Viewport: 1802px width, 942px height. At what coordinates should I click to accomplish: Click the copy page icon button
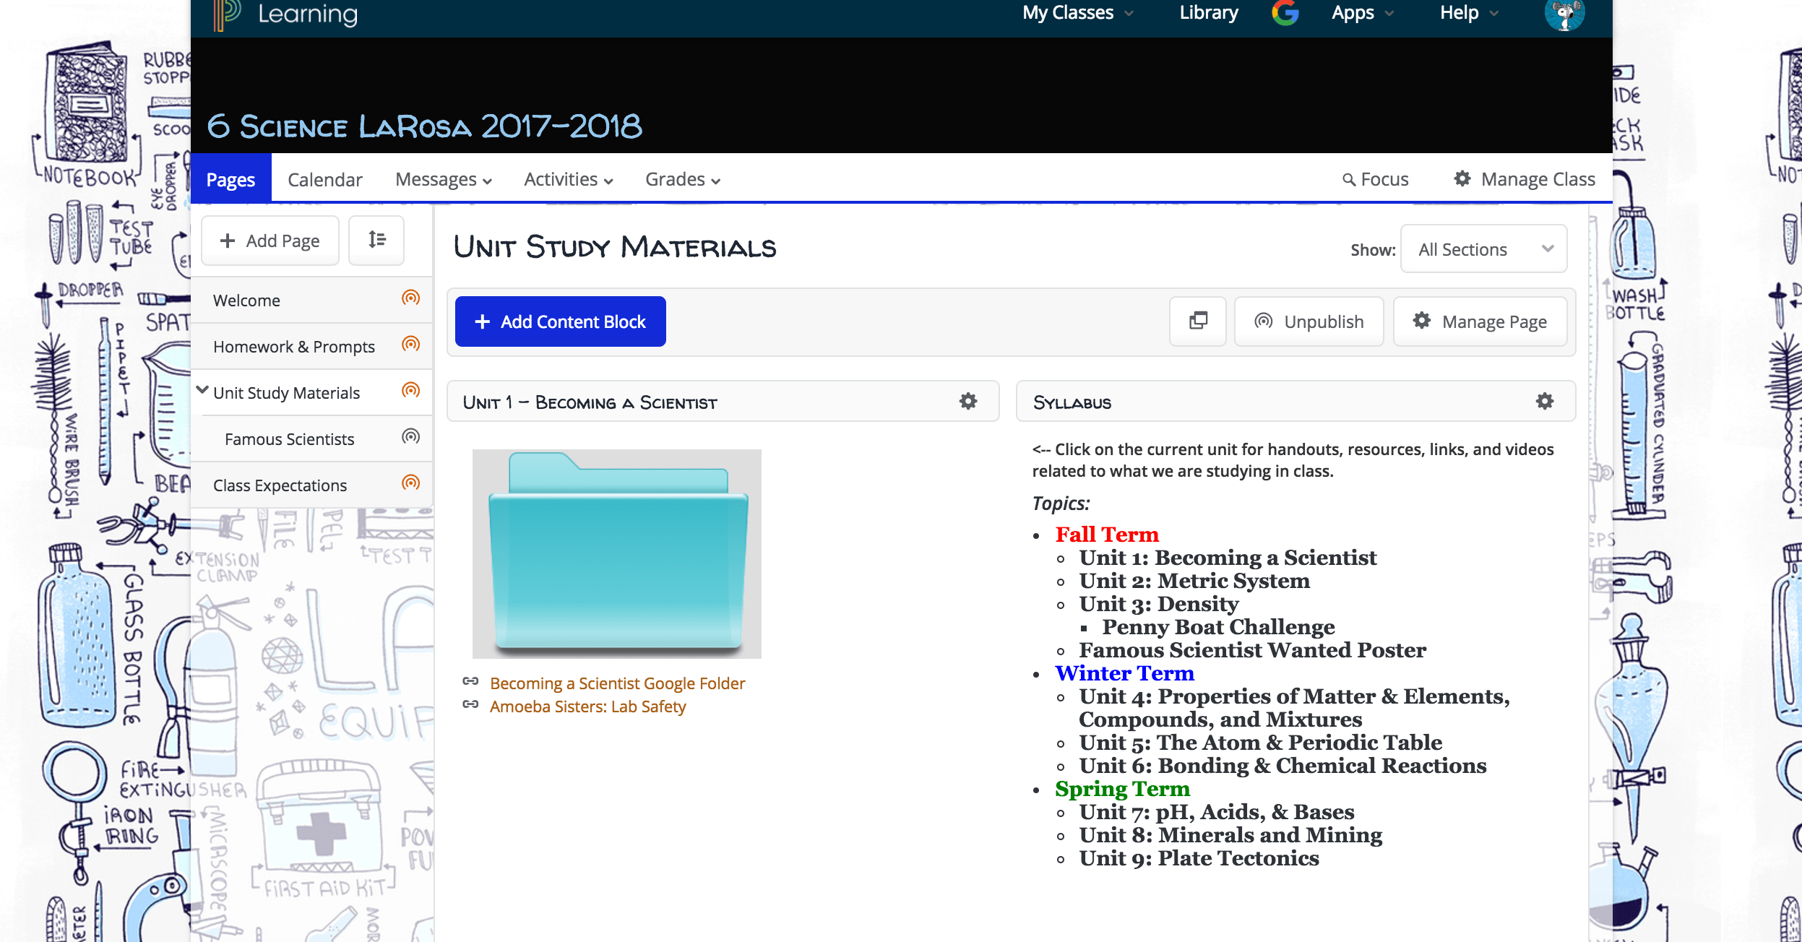(1198, 321)
